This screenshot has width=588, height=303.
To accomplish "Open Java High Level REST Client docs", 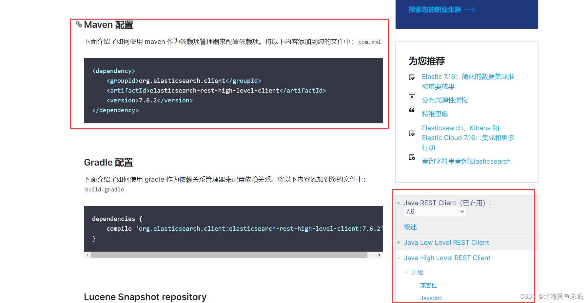I will coord(447,258).
